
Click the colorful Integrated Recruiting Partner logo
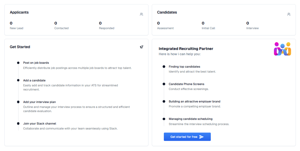pyautogui.click(x=283, y=49)
